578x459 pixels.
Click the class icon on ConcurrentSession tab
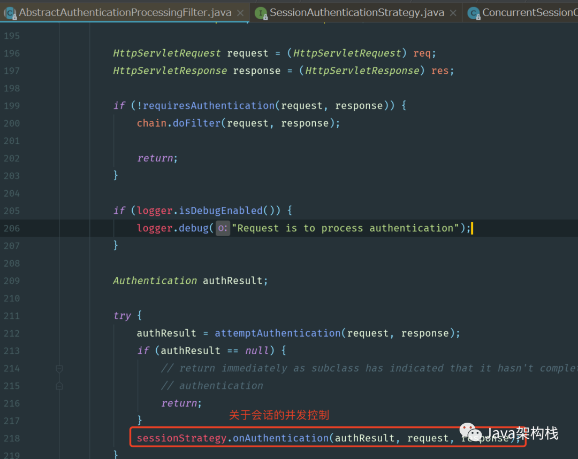[x=474, y=13]
